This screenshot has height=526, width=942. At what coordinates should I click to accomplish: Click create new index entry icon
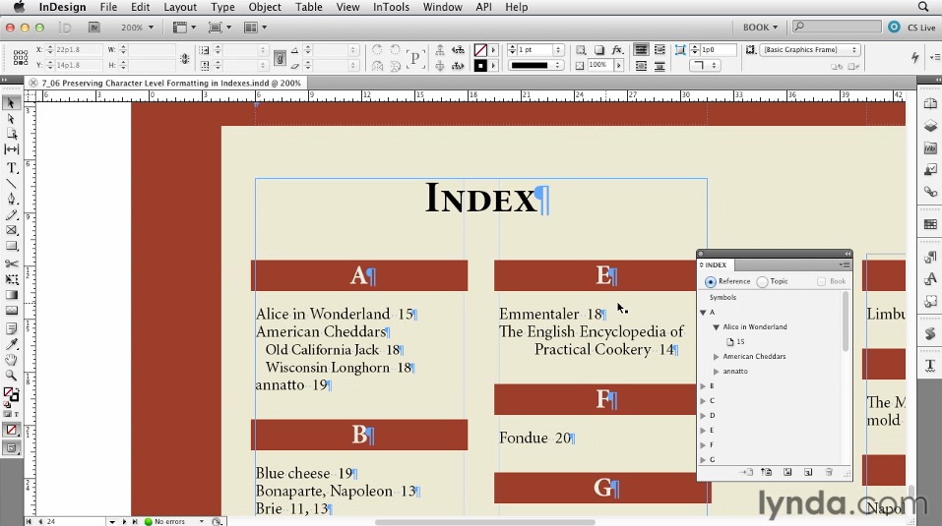pos(807,472)
